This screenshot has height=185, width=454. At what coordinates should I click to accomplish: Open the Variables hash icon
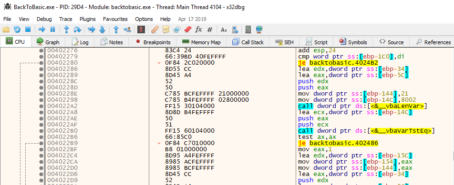pos(210,29)
